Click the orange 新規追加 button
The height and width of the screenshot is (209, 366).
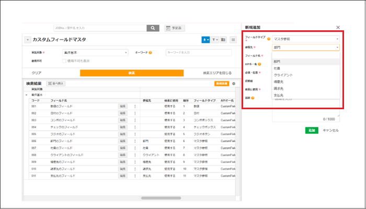pos(222,83)
